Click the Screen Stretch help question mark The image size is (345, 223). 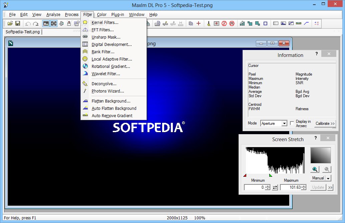click(316, 138)
